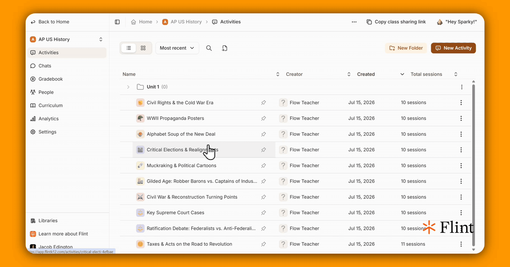Viewport: 510px width, 267px height.
Task: Open options menu for WWII Propaganda Posters row
Action: click(x=461, y=118)
